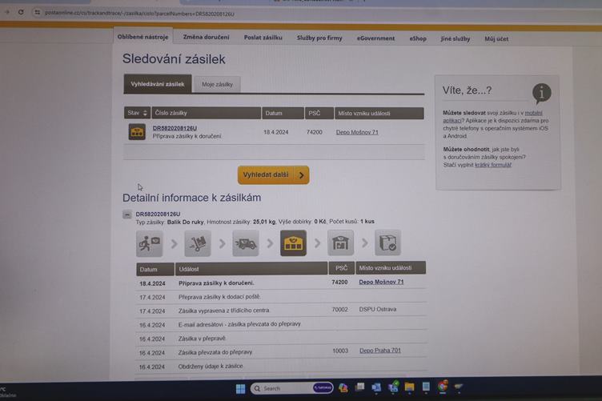Click the PSČ value 70002
This screenshot has width=602, height=401.
click(339, 309)
